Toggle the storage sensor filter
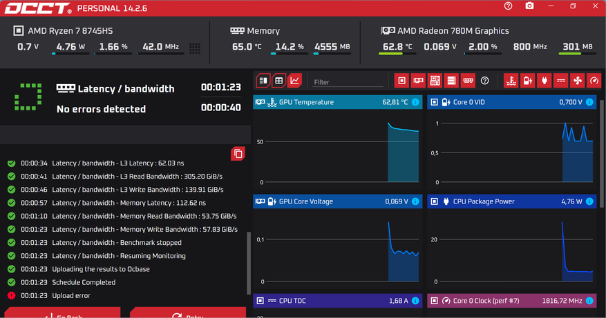The image size is (606, 318). click(451, 81)
